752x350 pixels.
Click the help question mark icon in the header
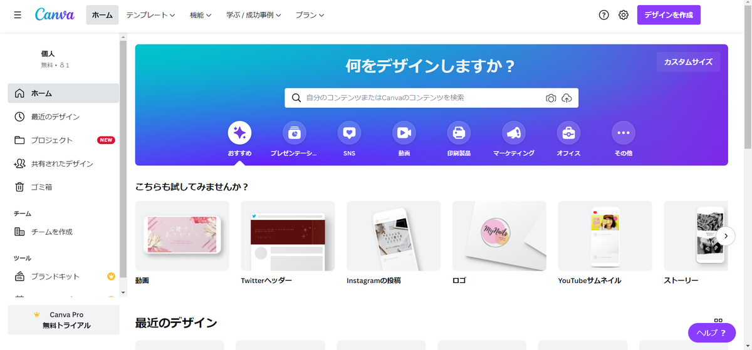tap(604, 15)
